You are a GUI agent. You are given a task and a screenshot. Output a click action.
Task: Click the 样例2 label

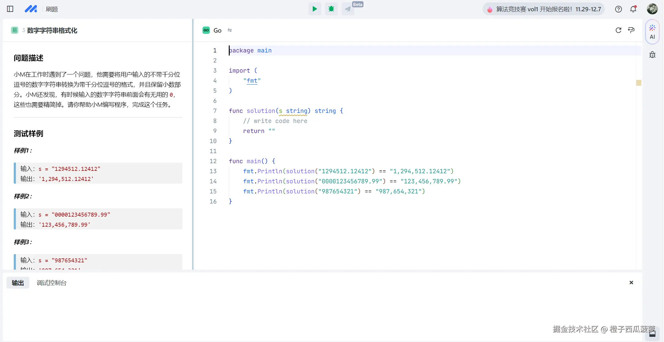coord(23,196)
